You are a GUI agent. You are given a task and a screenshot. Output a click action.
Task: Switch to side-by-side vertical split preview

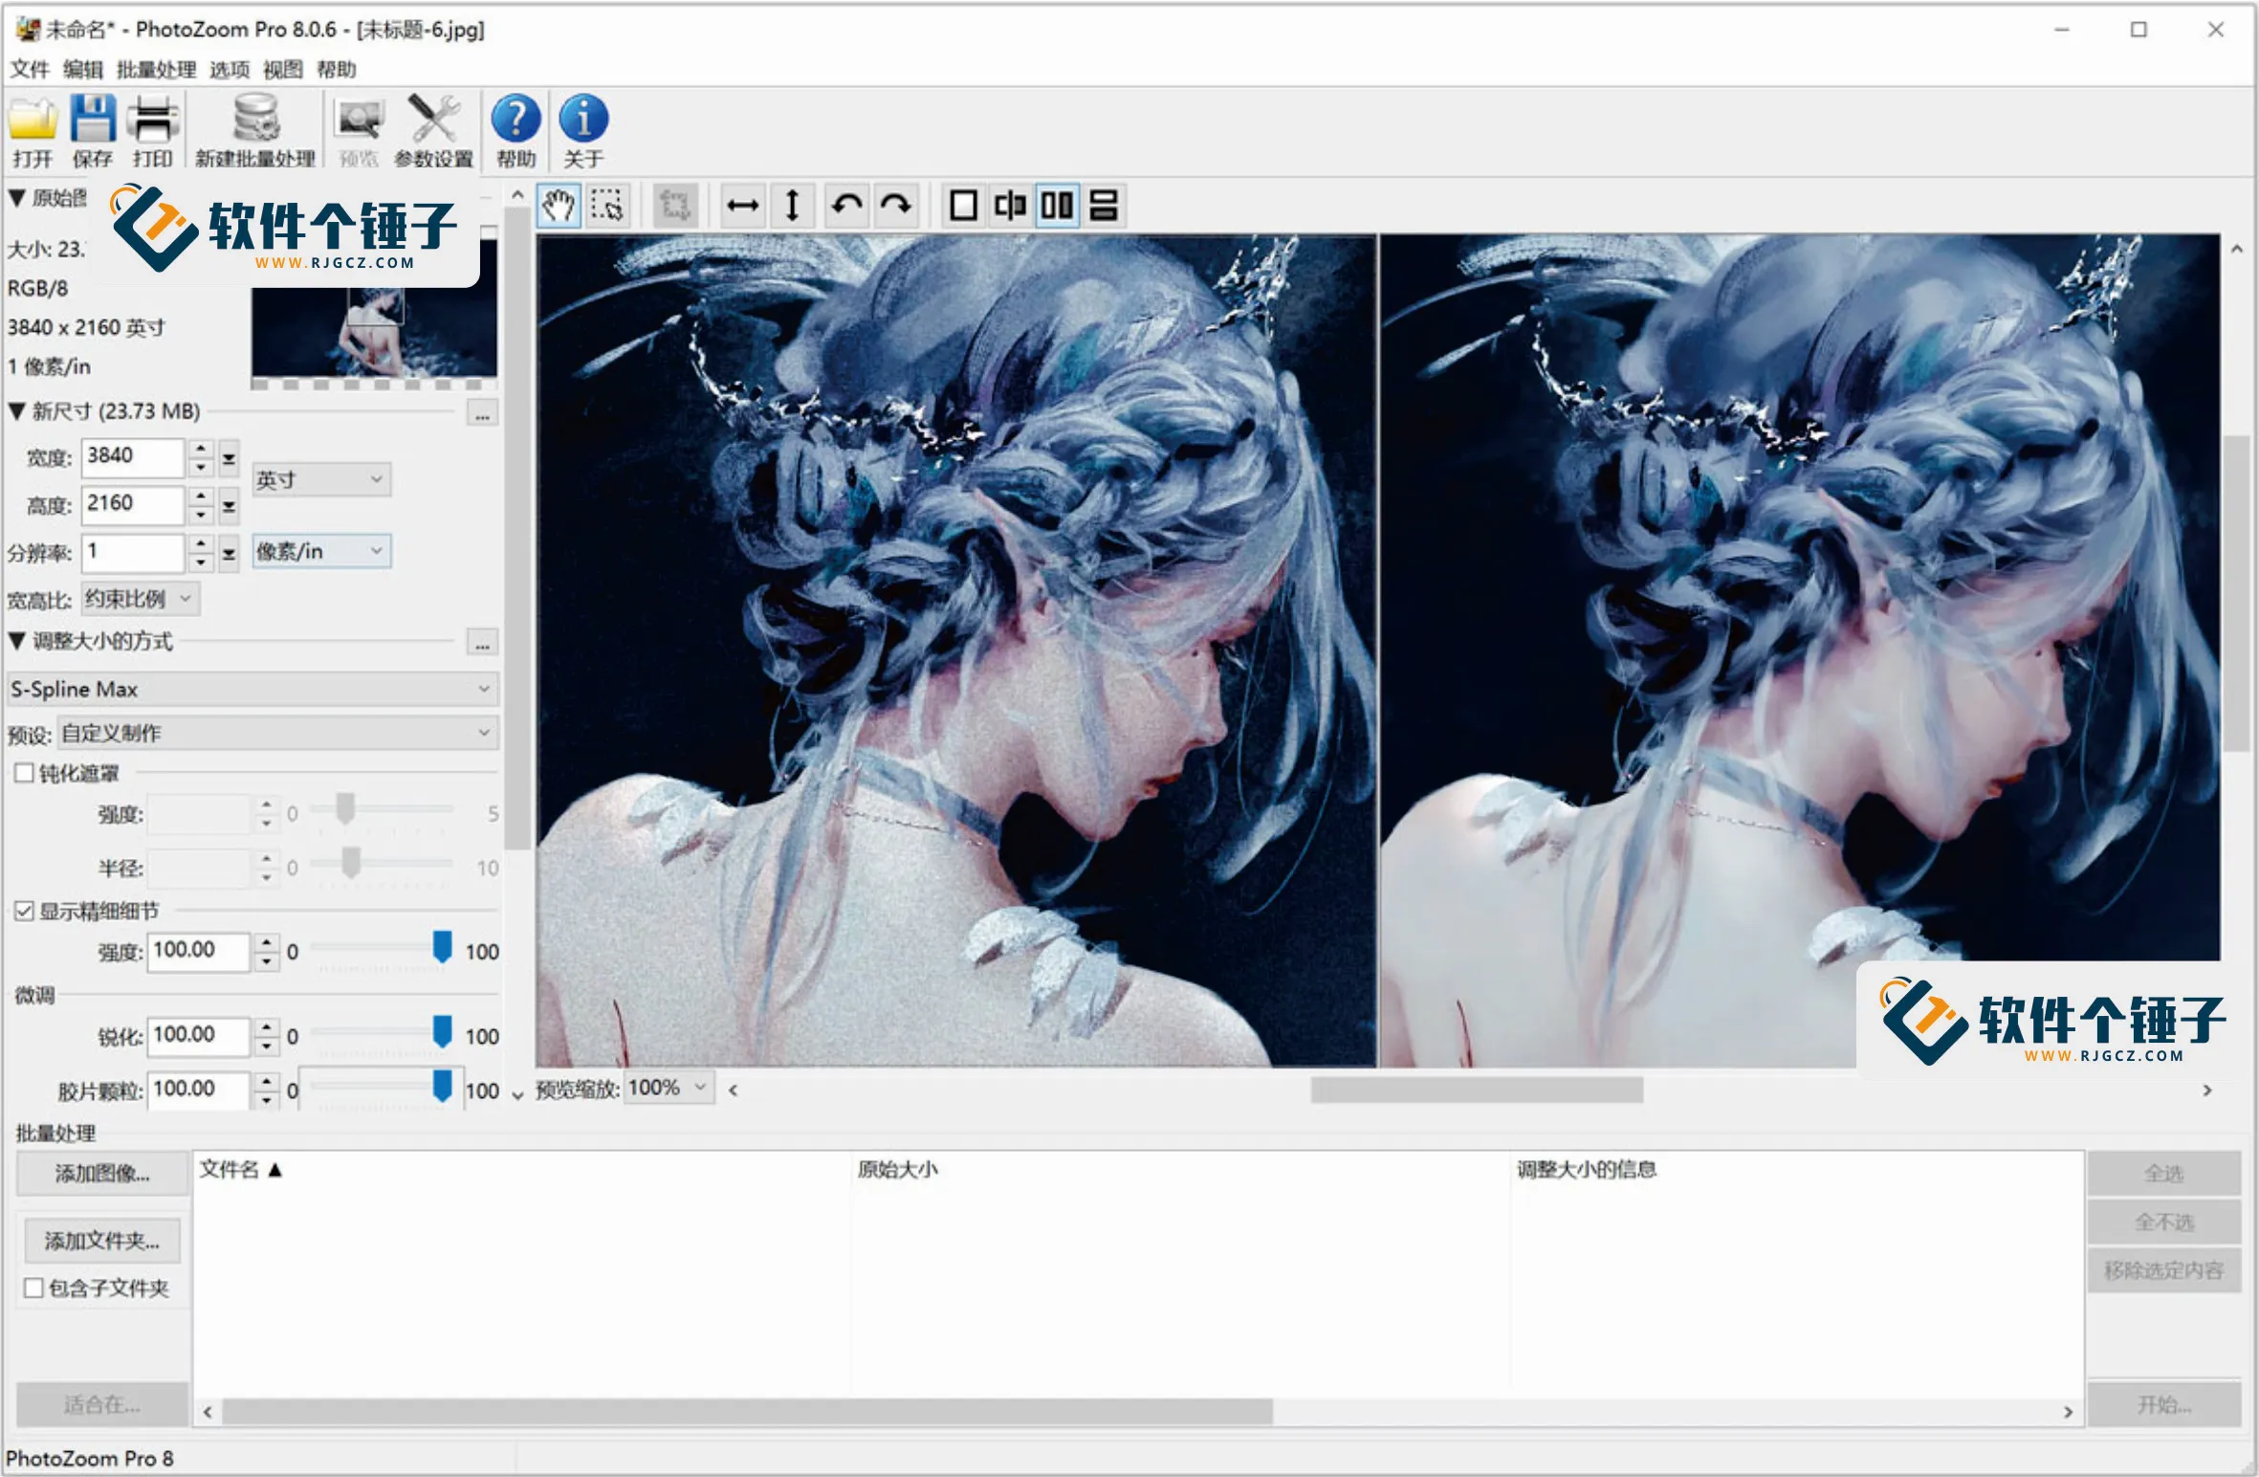click(1057, 206)
